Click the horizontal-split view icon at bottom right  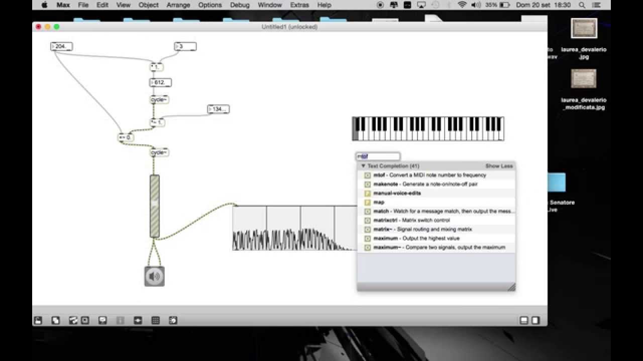coord(524,320)
